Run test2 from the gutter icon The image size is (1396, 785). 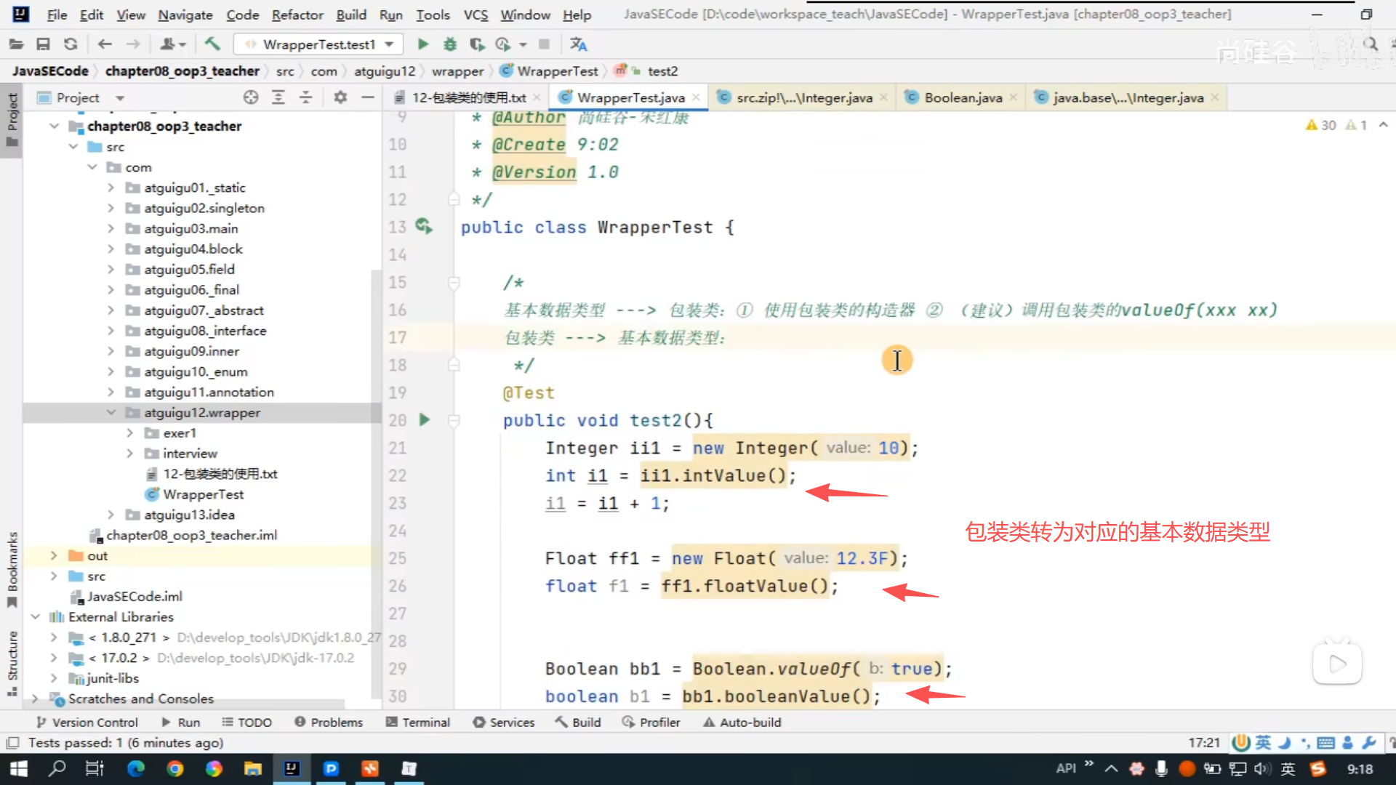(x=425, y=420)
